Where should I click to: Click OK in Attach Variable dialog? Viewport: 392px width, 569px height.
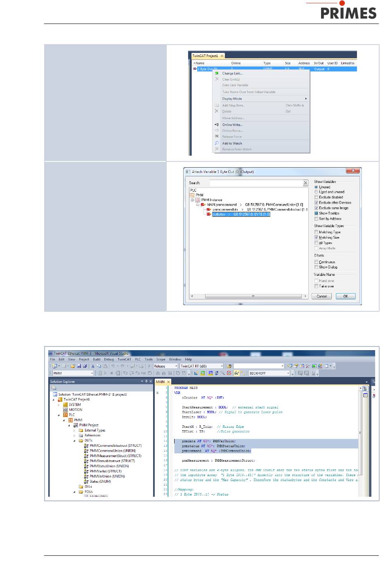[346, 296]
